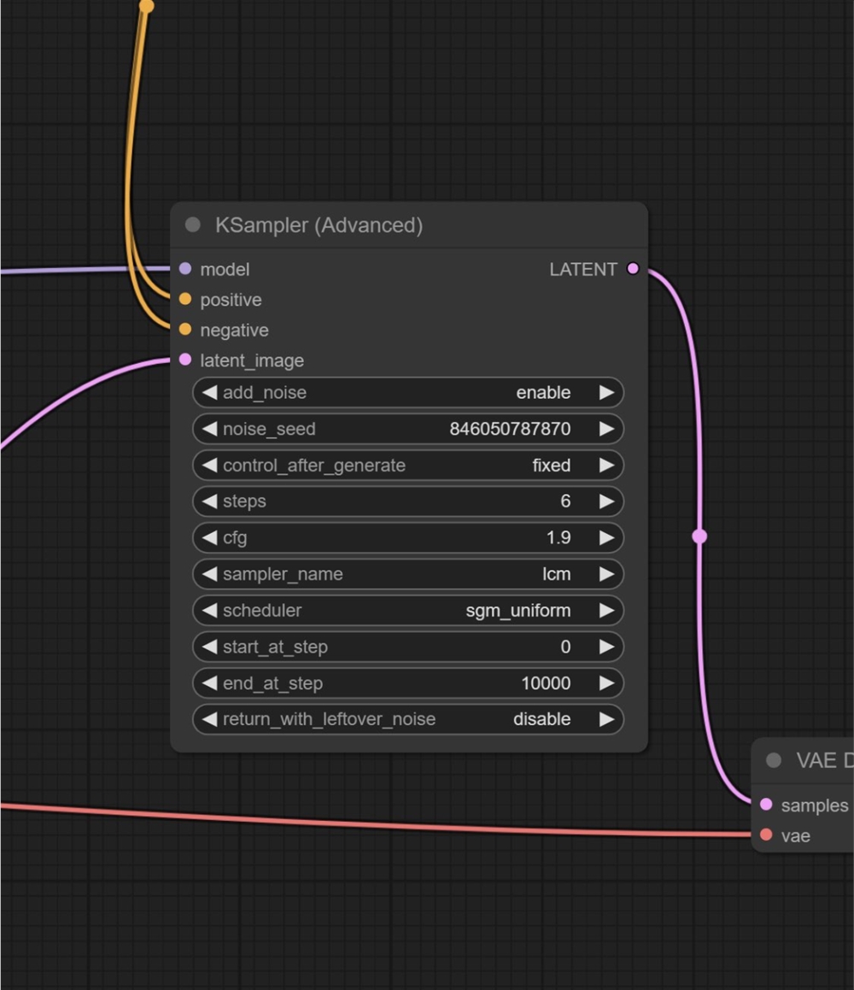Increase steps with the right arrow
Image resolution: width=854 pixels, height=990 pixels.
[x=606, y=501]
